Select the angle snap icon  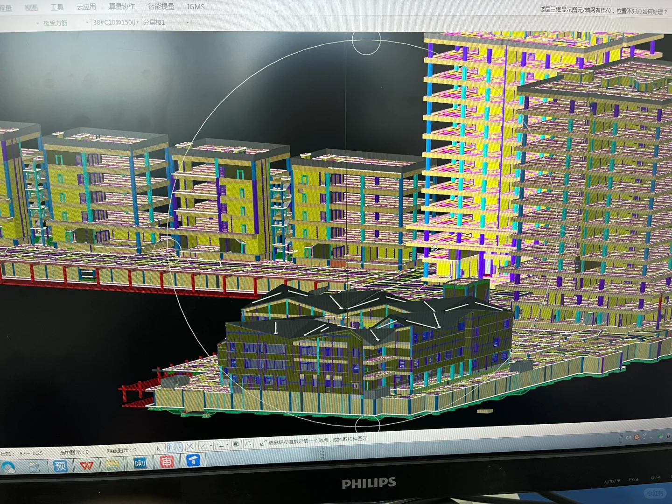203,446
